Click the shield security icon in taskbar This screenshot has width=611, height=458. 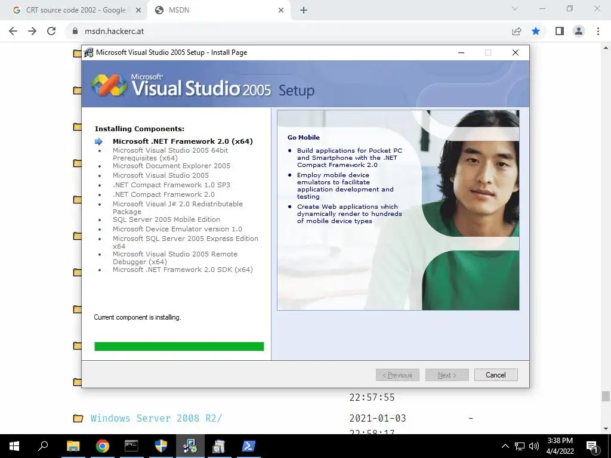pos(161,446)
